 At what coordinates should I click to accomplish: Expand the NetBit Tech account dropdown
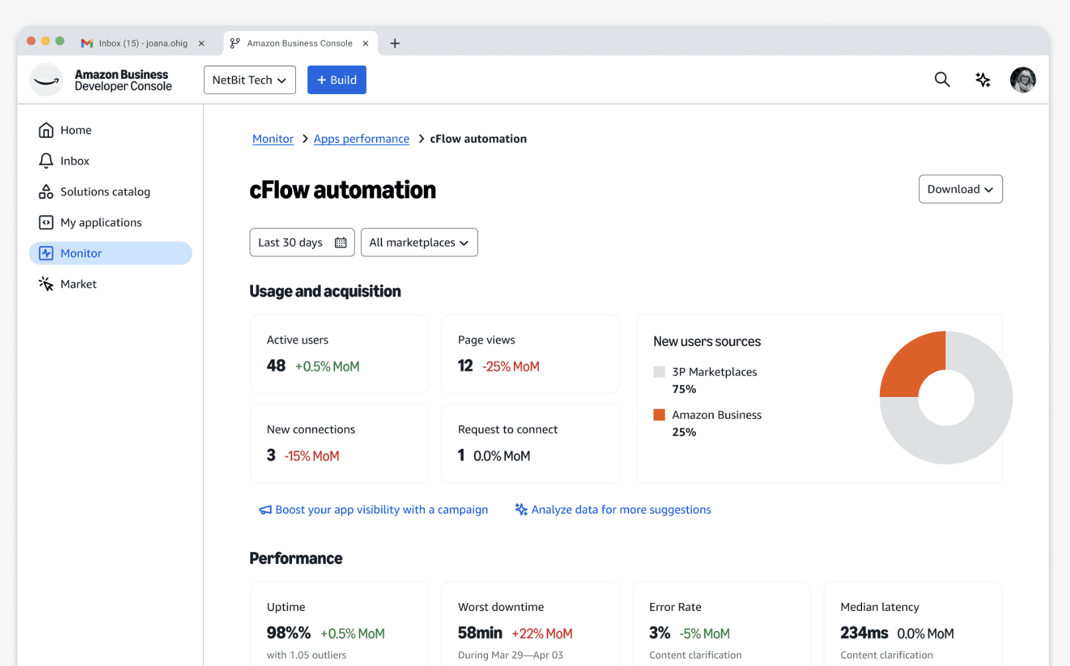[x=250, y=80]
